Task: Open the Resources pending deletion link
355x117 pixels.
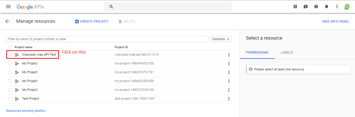Action: [x=26, y=111]
